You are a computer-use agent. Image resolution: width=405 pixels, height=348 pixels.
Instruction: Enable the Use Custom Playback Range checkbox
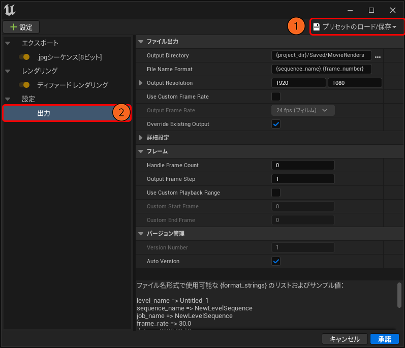coord(276,193)
